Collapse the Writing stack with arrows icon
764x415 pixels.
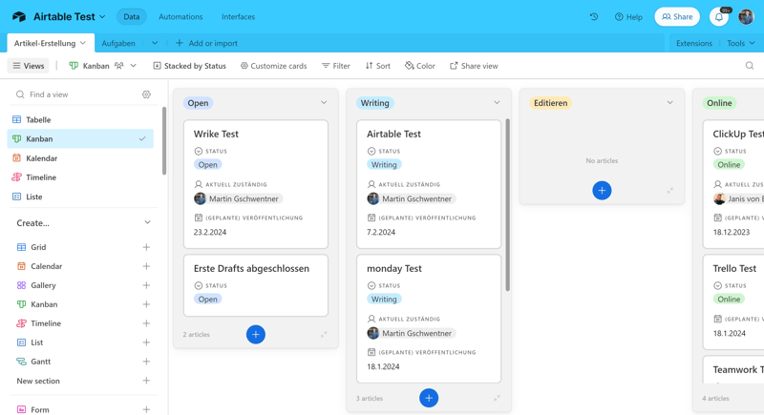[497, 399]
